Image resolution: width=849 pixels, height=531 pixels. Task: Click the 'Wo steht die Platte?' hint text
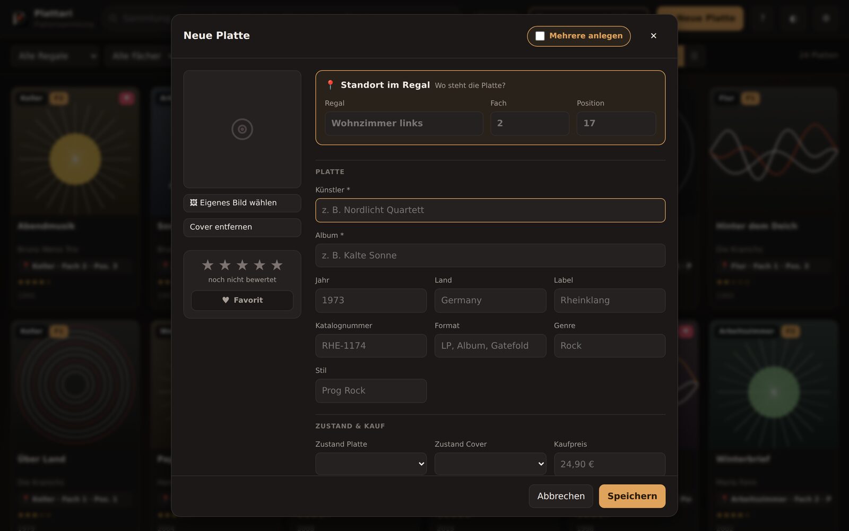[x=470, y=85]
